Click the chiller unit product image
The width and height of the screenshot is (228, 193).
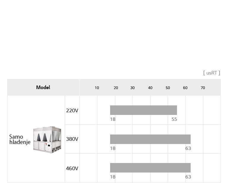tap(47, 140)
